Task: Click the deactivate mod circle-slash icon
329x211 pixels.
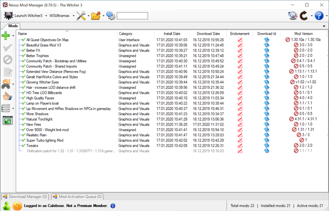Action: (x=7, y=60)
